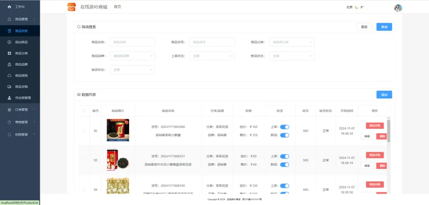Click the 添加商品 plus icon in sidebar
This screenshot has height=205, width=429.
pos(10,42)
